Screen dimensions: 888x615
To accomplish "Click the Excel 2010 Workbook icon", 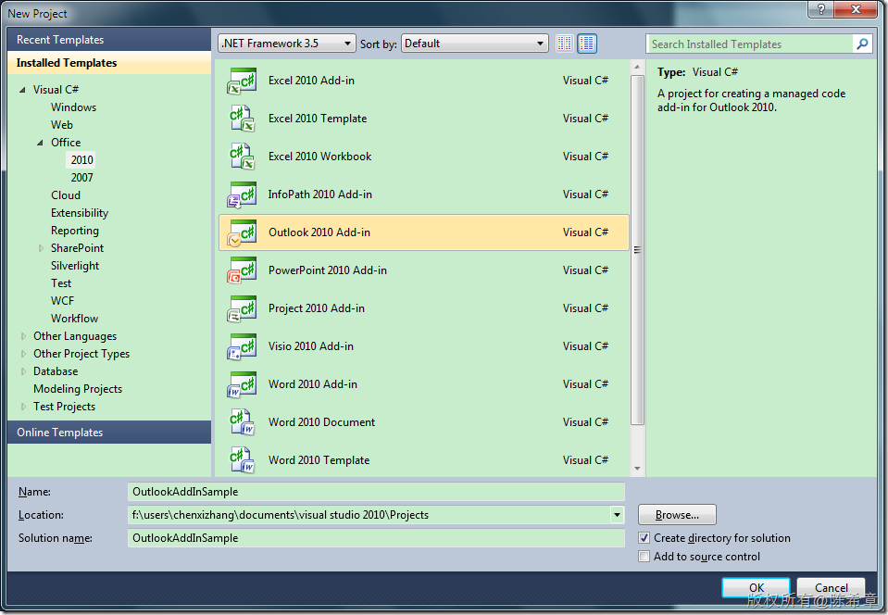I will (242, 157).
